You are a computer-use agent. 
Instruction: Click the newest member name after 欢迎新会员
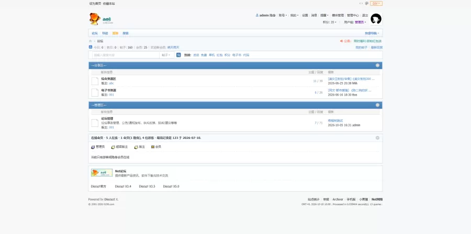click(173, 48)
